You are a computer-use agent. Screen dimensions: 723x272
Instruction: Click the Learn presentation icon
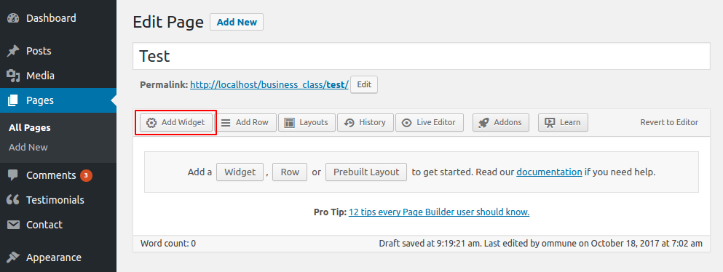click(549, 122)
